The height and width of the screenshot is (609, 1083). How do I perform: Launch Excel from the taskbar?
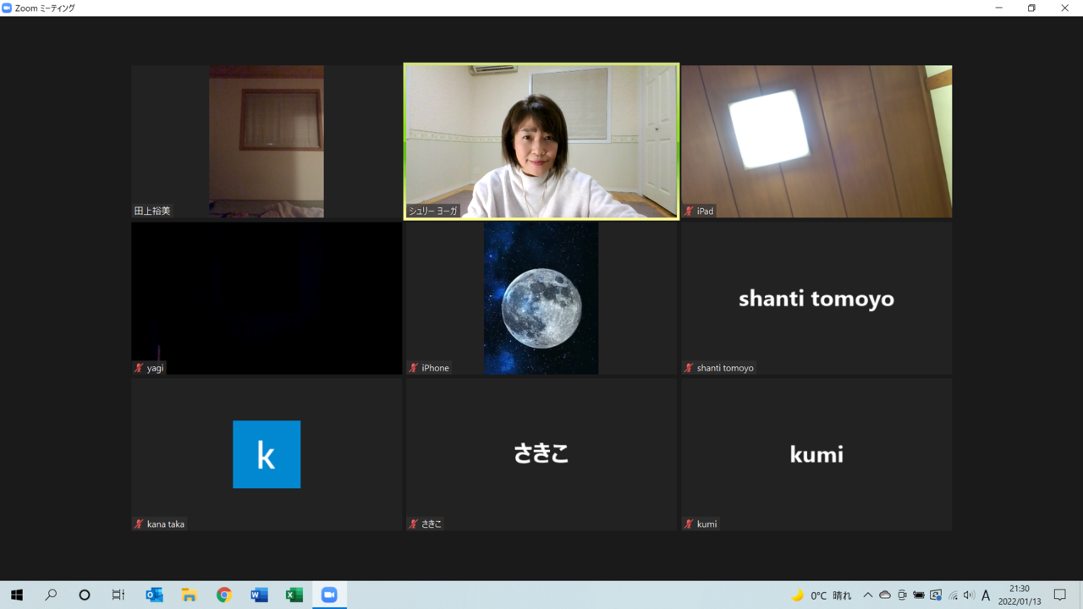[x=294, y=595]
